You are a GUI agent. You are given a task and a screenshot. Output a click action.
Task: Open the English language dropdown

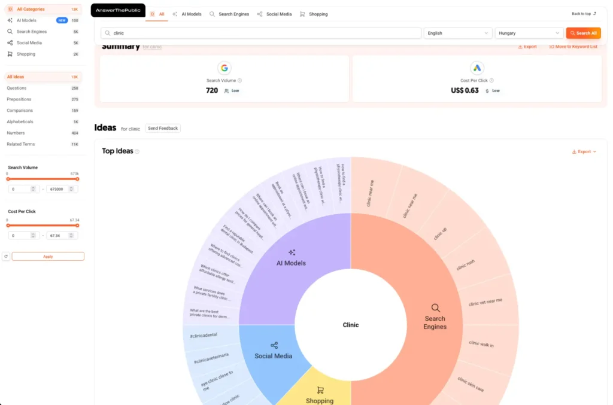click(457, 33)
